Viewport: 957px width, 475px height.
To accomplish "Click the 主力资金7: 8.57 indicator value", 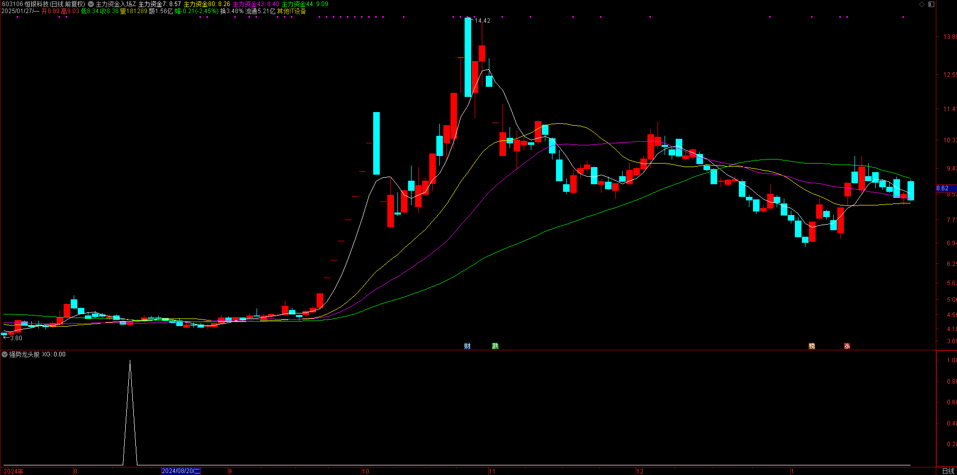I will coord(160,4).
